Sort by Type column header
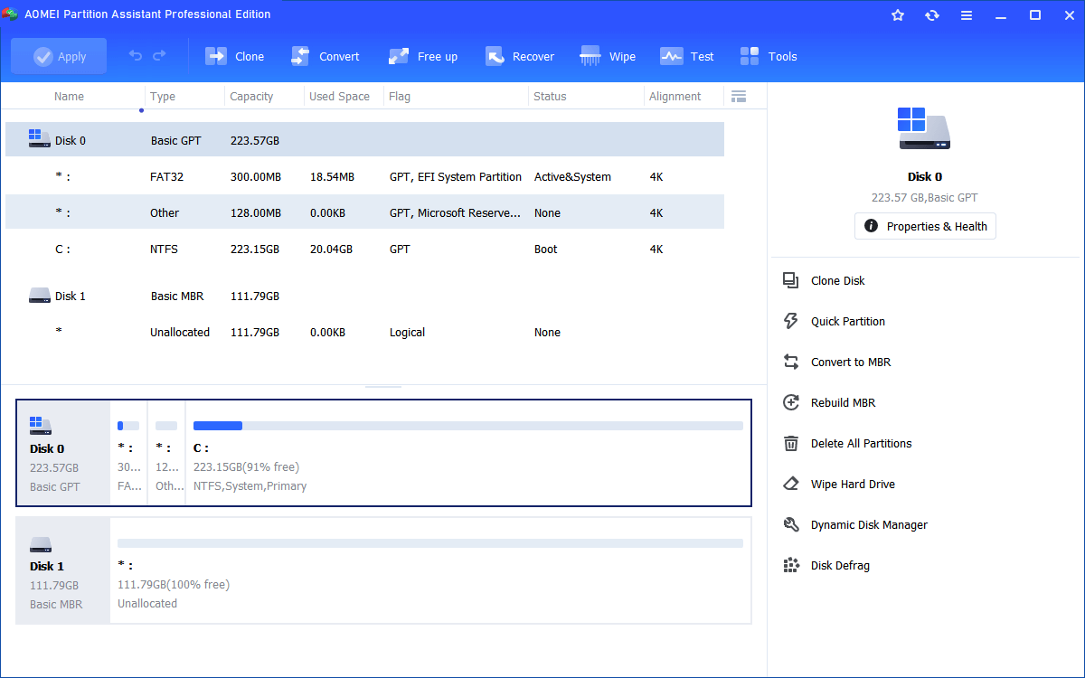This screenshot has width=1085, height=678. (163, 97)
